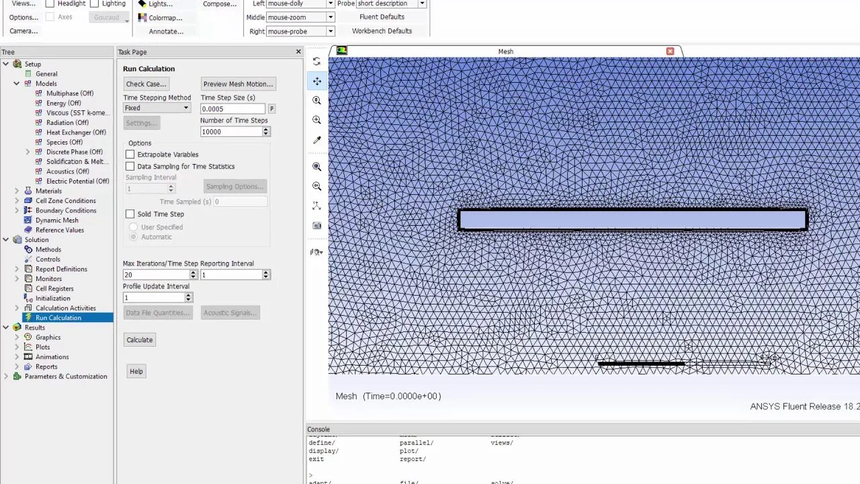Open the Time Stepping Method dropdown
The height and width of the screenshot is (484, 860).
[x=157, y=108]
